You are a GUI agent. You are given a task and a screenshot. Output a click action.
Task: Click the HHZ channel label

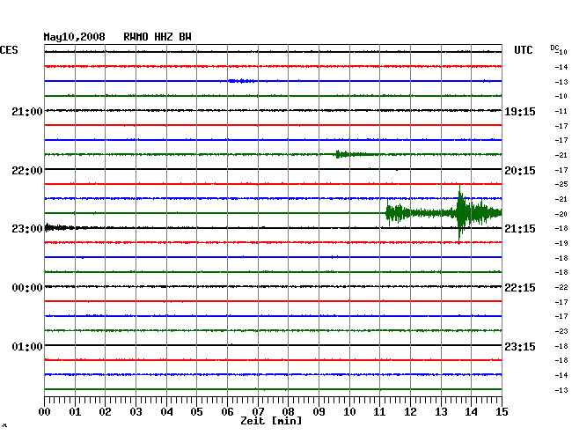tap(164, 37)
